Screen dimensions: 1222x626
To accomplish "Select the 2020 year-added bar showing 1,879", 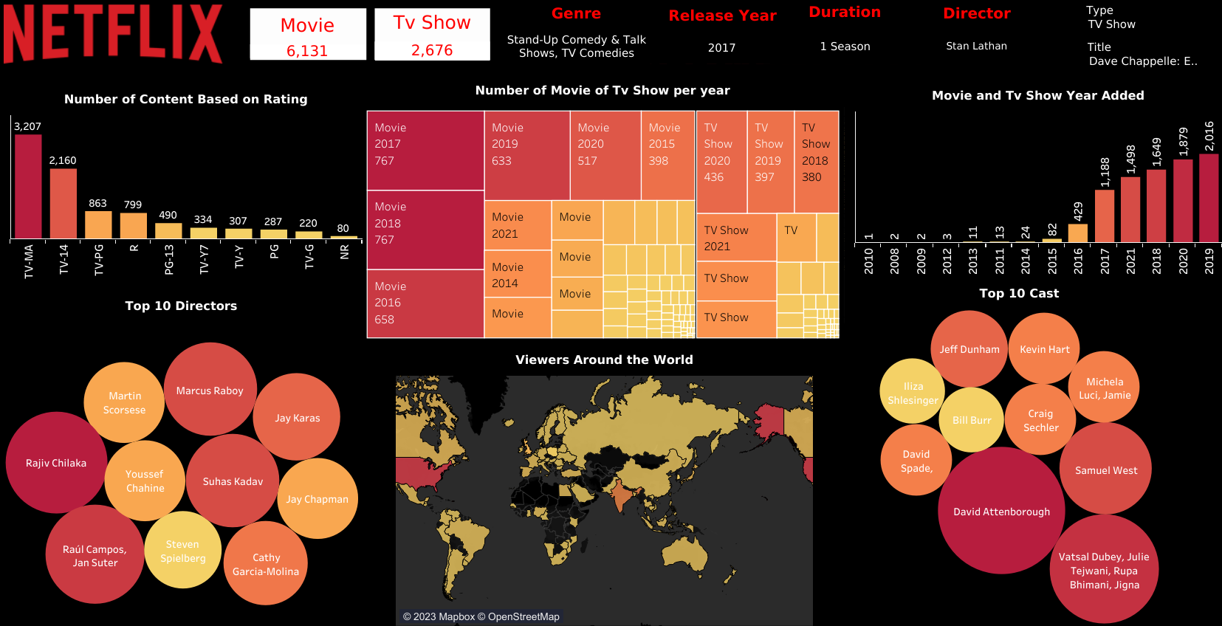I will pyautogui.click(x=1183, y=201).
